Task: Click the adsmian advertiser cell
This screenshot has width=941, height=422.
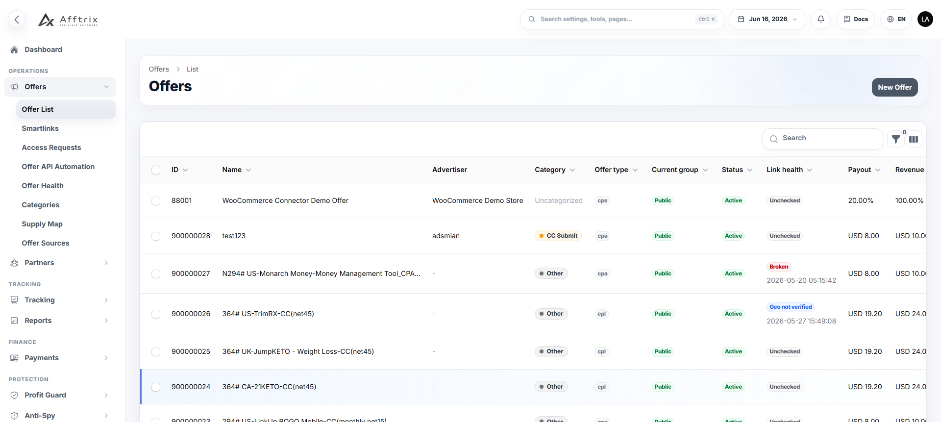Action: point(446,236)
